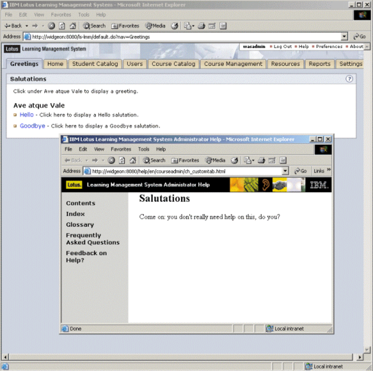373x371 pixels.
Task: Open File menu in main browser
Action: 8,15
